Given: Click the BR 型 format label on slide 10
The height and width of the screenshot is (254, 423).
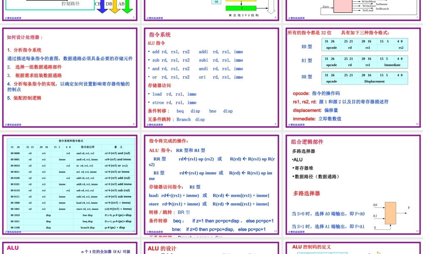Looking at the screenshot, I should coord(307,77).
